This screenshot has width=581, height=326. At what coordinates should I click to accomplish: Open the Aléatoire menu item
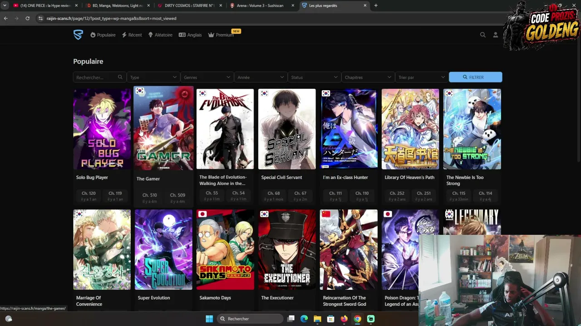pos(160,35)
